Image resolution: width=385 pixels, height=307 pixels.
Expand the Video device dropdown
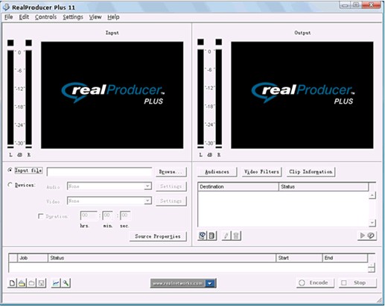coord(147,200)
